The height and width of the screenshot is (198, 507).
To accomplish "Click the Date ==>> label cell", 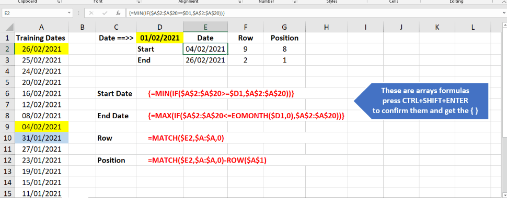I will (x=116, y=38).
